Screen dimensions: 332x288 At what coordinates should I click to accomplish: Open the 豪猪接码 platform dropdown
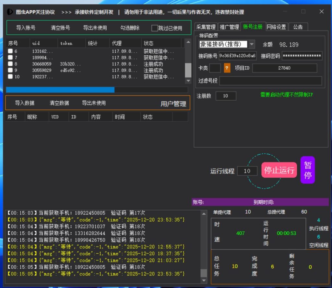(x=252, y=44)
